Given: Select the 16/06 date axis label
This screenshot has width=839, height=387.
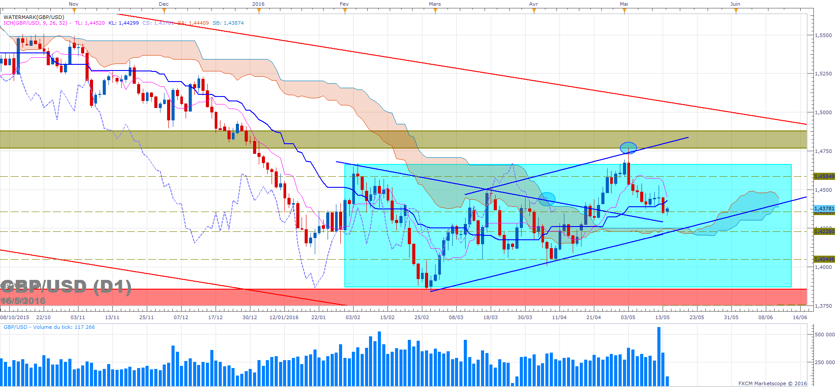Looking at the screenshot, I should [800, 317].
